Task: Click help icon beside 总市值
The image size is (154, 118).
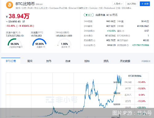Action: tap(91, 36)
